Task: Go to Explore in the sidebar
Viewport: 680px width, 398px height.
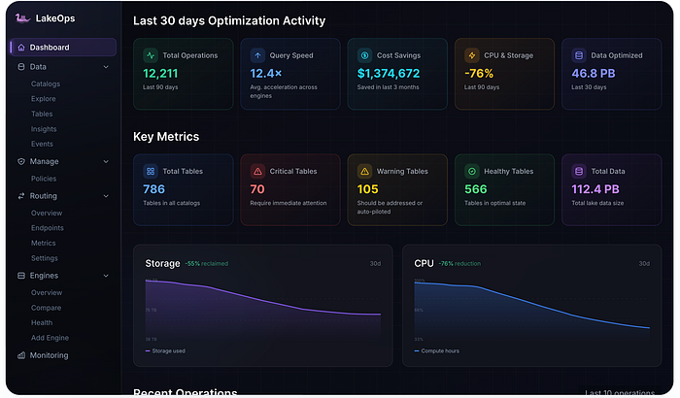Action: 44,99
